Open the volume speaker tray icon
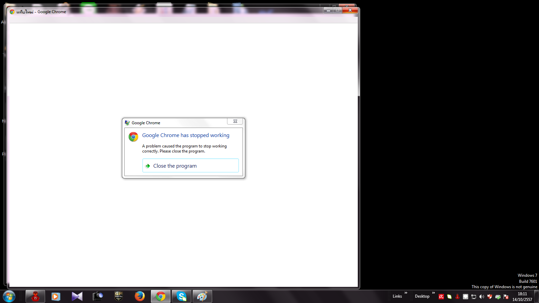539x303 pixels. 482,297
